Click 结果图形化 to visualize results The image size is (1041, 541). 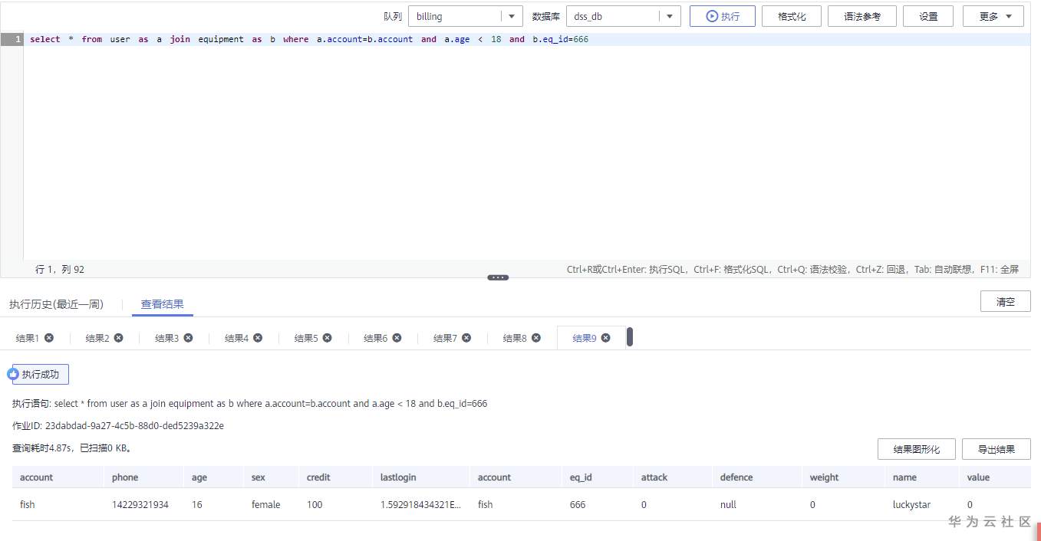click(x=916, y=448)
